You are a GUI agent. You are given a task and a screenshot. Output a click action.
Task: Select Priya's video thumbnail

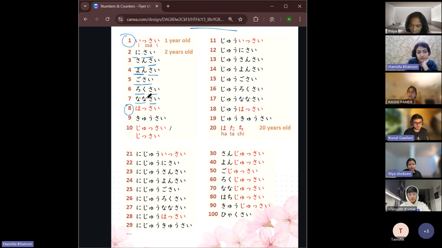tap(413, 18)
